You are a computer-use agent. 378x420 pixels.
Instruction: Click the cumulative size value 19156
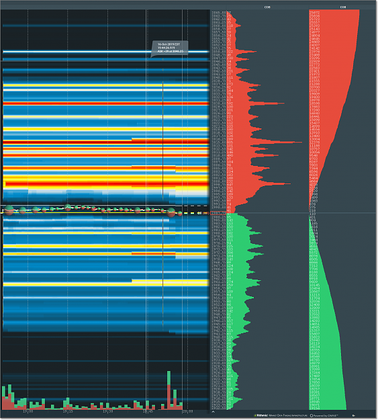point(314,409)
